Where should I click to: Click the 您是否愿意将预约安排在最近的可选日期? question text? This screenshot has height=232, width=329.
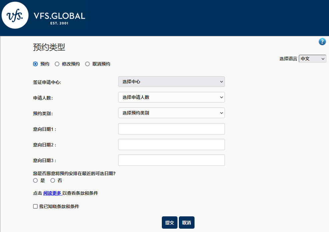[74, 173]
